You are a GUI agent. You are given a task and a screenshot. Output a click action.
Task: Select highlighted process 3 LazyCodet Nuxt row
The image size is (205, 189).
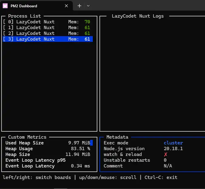pyautogui.click(x=48, y=39)
